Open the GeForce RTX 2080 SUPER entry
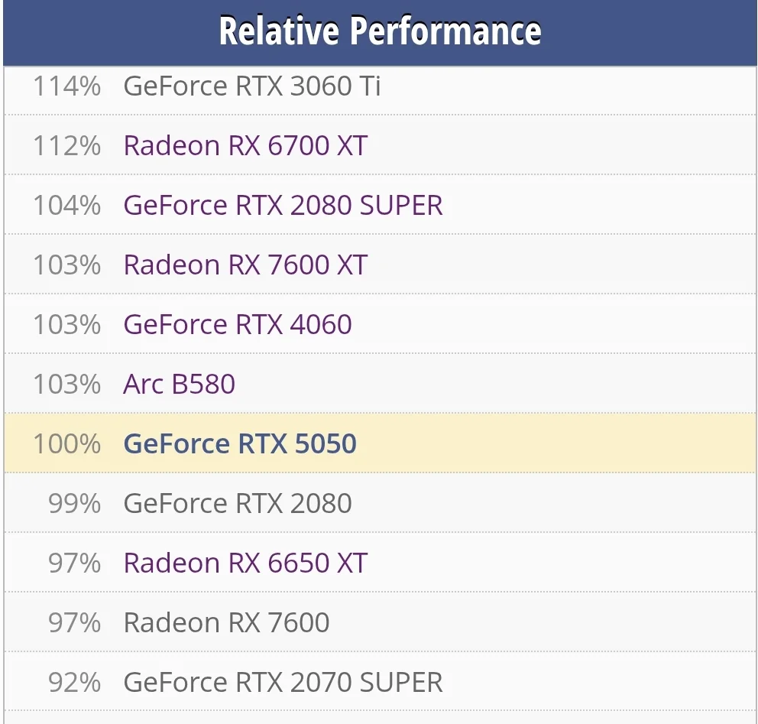The image size is (758, 724). pos(283,205)
